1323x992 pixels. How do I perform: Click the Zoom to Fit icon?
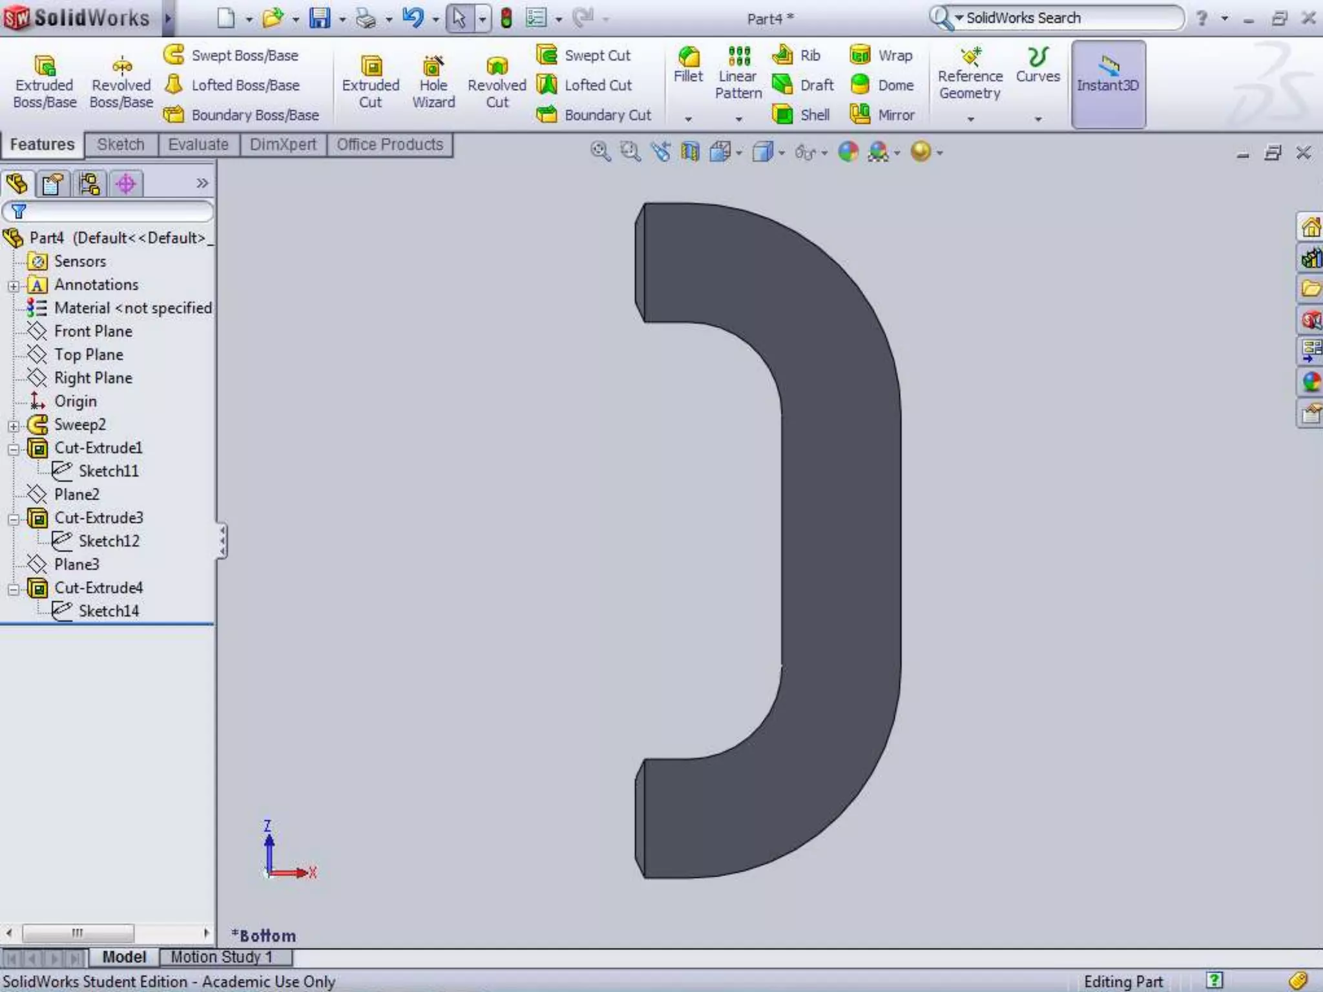click(x=600, y=152)
